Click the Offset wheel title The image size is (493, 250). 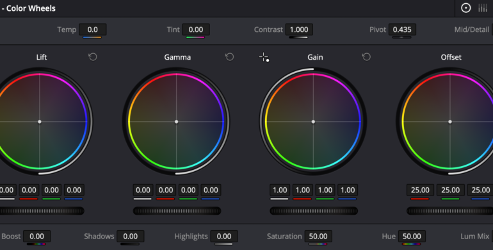(451, 57)
